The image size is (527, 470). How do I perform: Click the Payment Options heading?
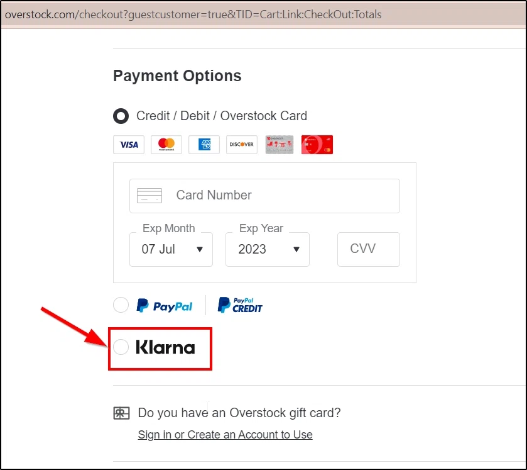(x=177, y=76)
